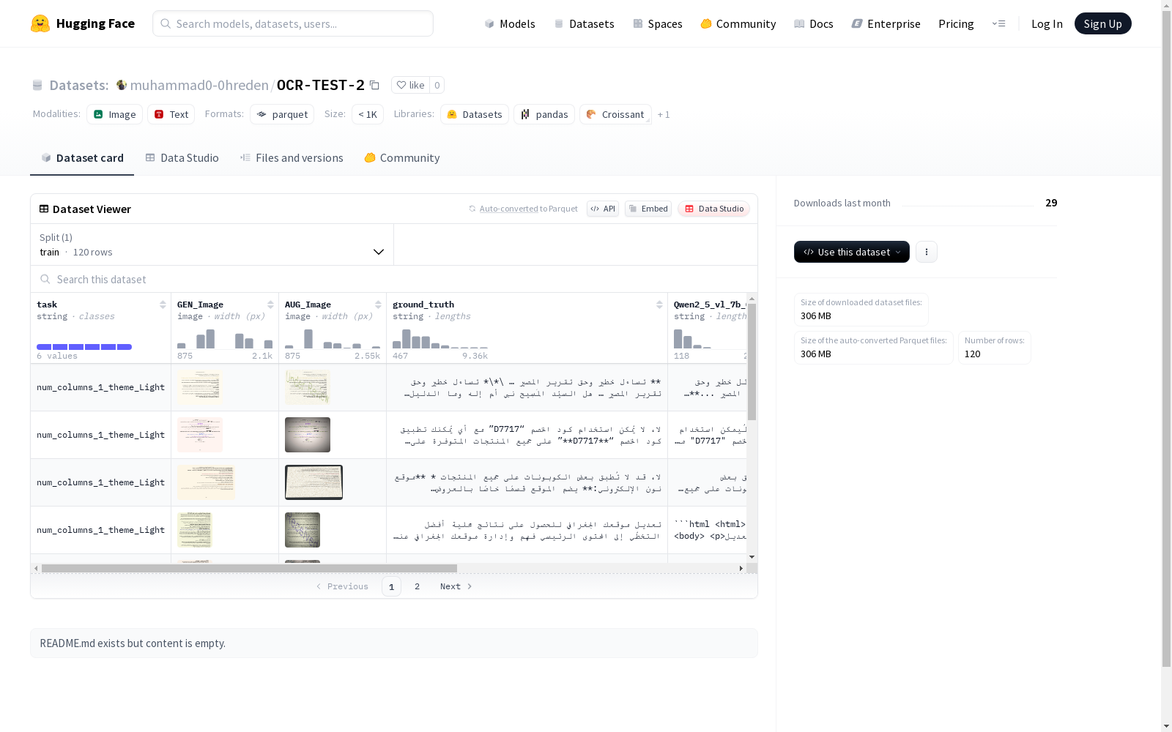Open the API button in Dataset Viewer
Image resolution: width=1172 pixels, height=732 pixels.
point(603,209)
